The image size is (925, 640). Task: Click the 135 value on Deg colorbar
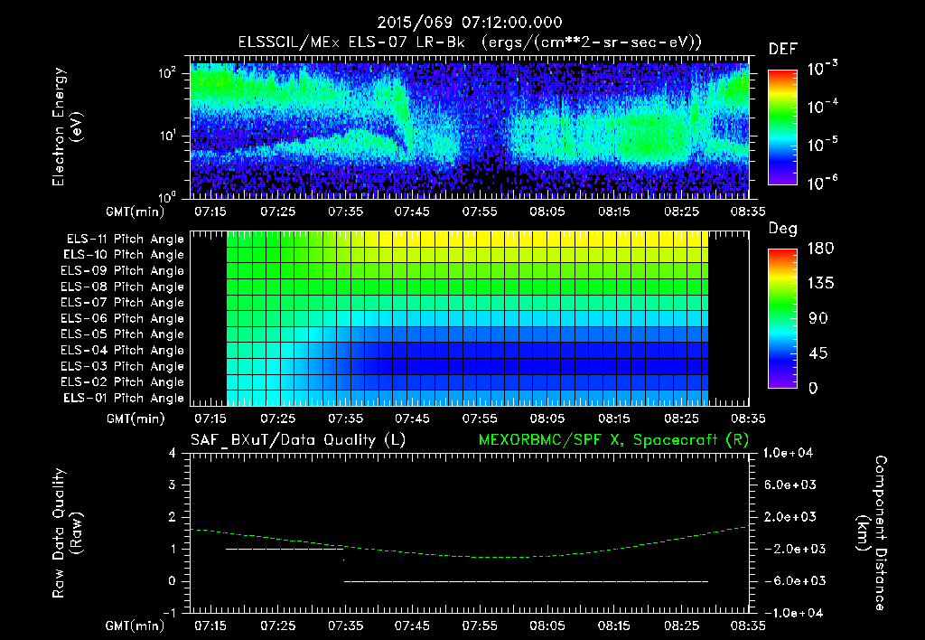pyautogui.click(x=820, y=284)
